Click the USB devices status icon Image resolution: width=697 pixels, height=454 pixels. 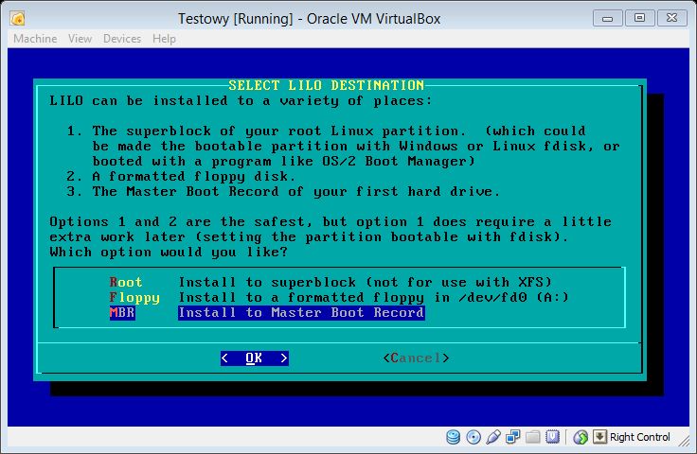click(x=493, y=437)
